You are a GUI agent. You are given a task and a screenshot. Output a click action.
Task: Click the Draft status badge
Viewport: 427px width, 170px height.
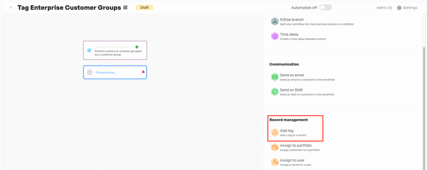(144, 7)
